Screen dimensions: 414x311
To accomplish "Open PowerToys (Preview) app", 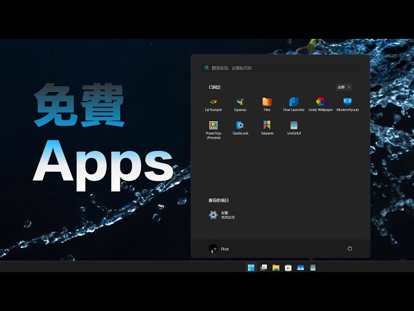I will 213,130.
